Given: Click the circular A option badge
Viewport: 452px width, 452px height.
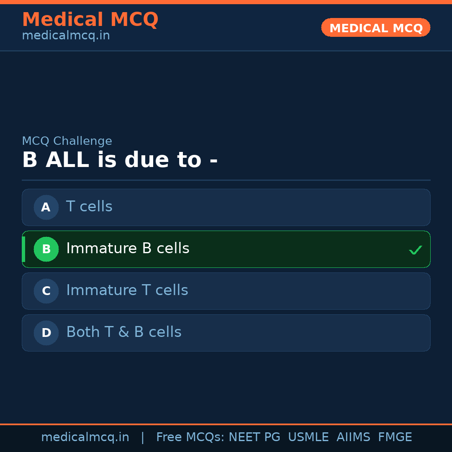Looking at the screenshot, I should [x=46, y=207].
